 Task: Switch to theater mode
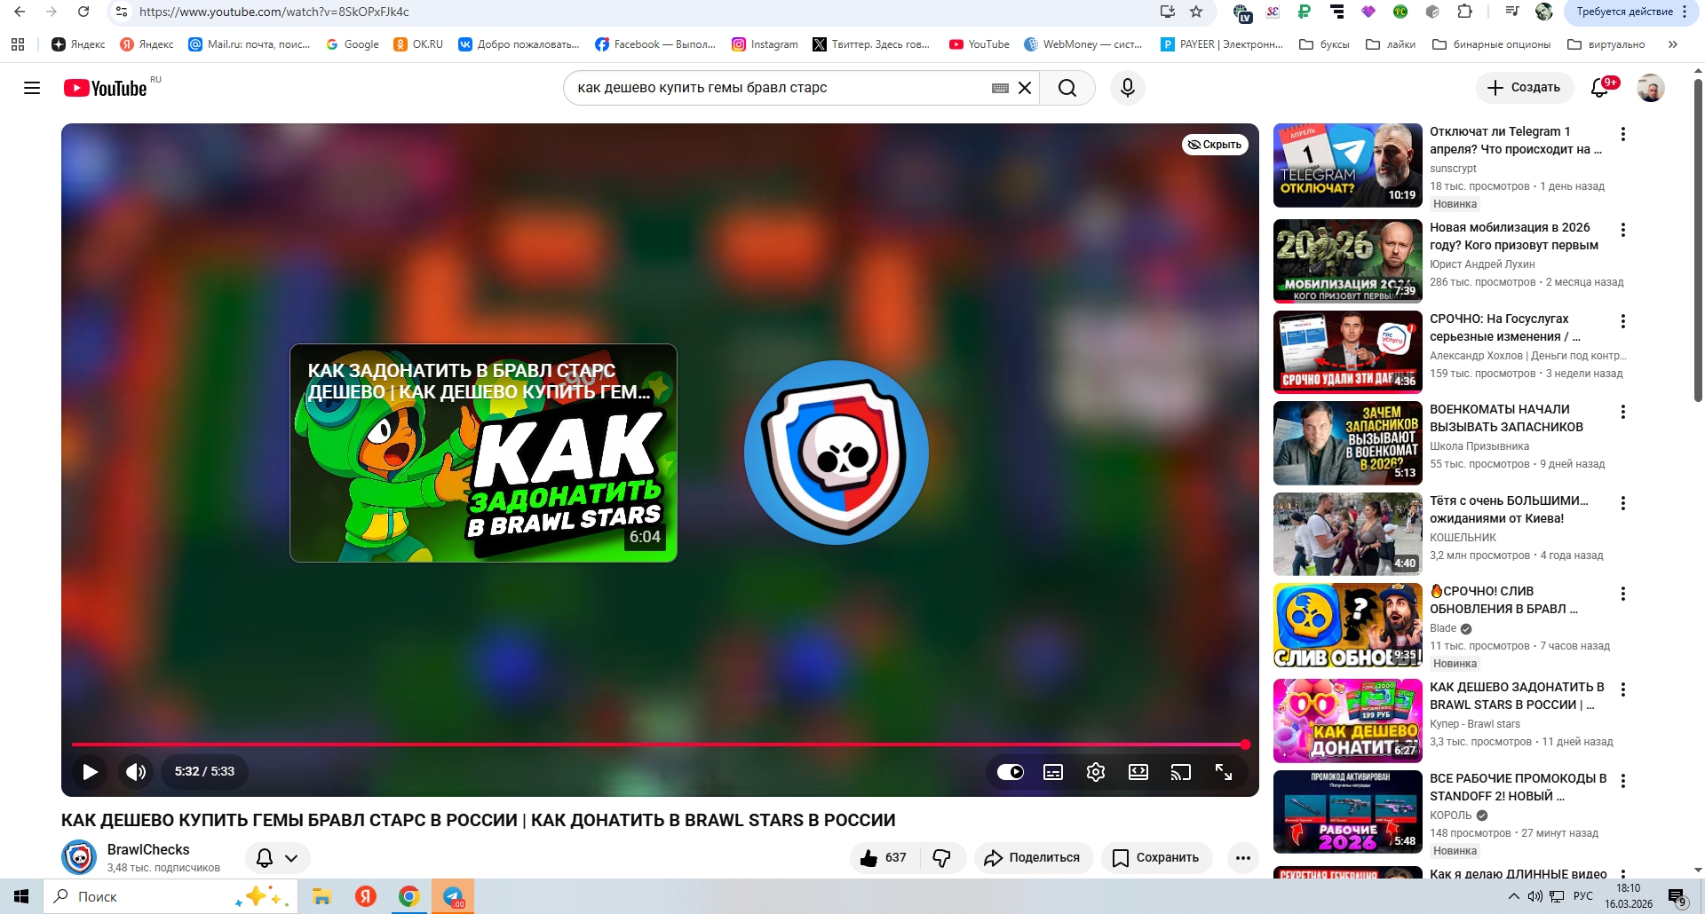(1138, 772)
